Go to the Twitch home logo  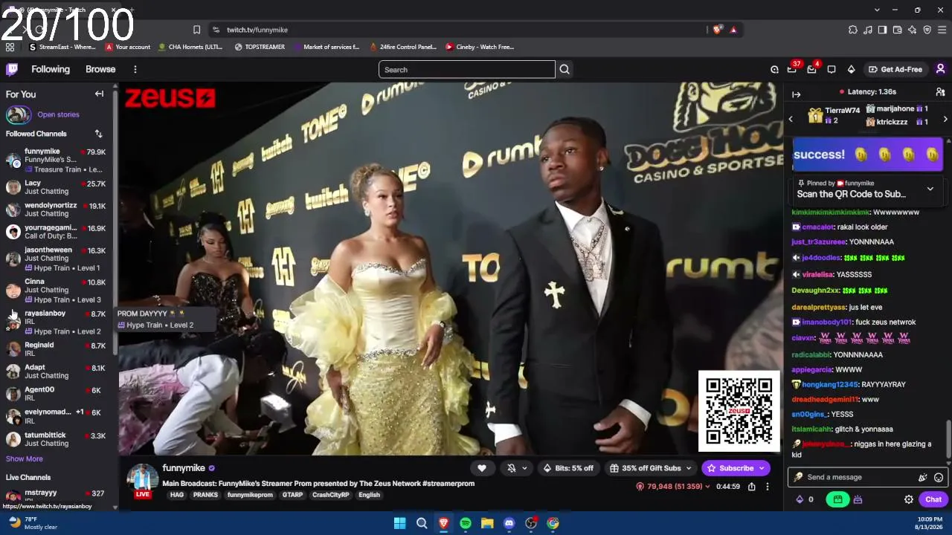[x=12, y=69]
